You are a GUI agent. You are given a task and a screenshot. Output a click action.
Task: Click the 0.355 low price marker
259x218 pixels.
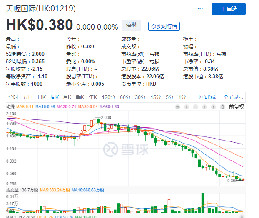[232, 181]
